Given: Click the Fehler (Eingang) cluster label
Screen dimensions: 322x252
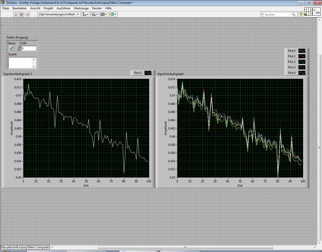Looking at the screenshot, I should click(17, 37).
